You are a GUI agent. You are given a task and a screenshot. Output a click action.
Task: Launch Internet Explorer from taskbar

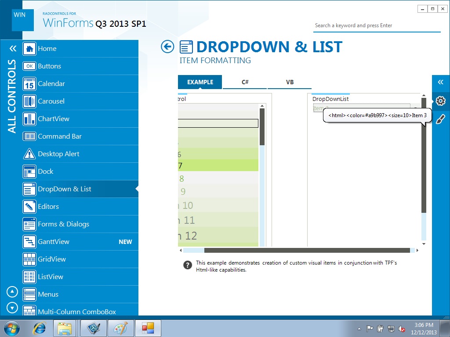click(x=39, y=328)
